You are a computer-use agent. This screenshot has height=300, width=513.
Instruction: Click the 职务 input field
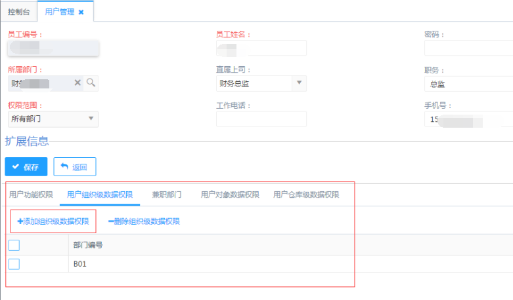coord(468,83)
